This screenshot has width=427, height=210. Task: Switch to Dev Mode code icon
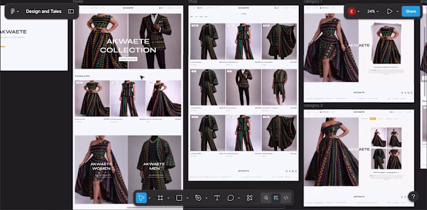(286, 198)
